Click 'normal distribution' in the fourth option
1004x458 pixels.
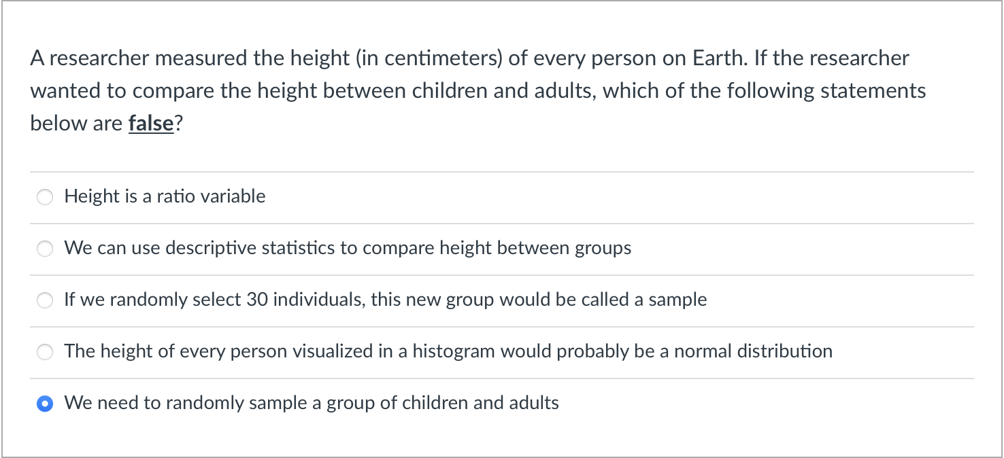753,351
